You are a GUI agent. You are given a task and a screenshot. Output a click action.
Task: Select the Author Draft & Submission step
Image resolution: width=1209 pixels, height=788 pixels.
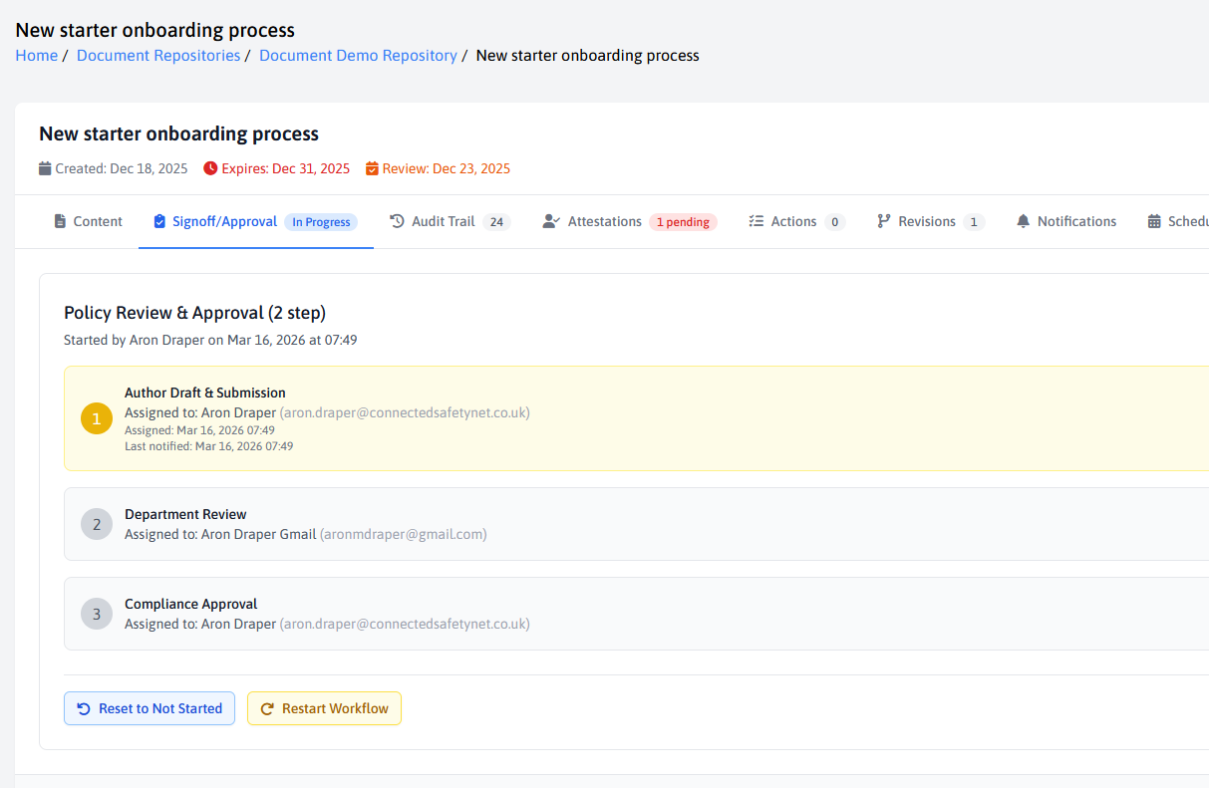tap(205, 393)
